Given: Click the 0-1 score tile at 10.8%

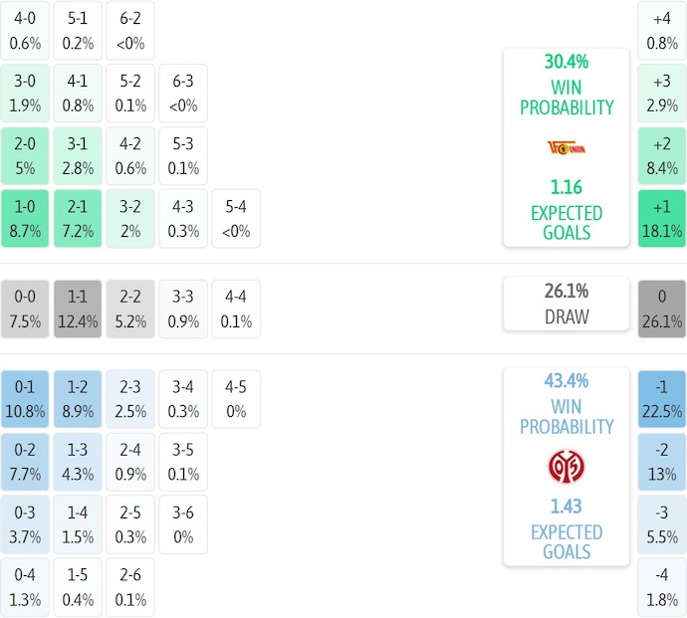Looking at the screenshot, I should 25,398.
